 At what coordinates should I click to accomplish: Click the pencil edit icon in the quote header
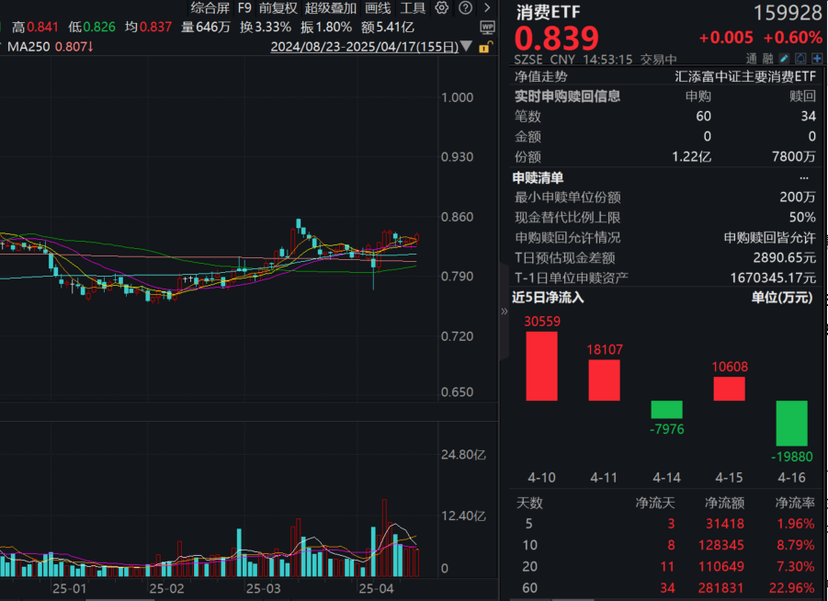click(783, 58)
